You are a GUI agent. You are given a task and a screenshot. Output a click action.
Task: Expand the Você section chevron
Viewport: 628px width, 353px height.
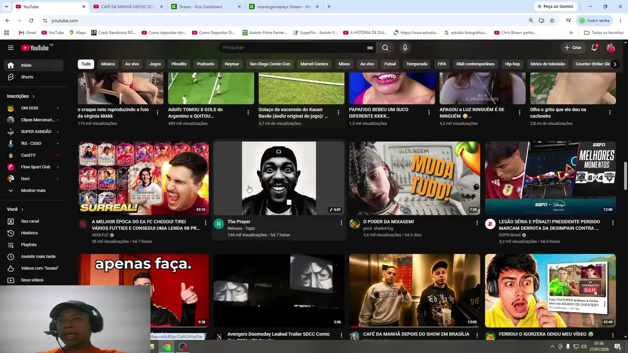(22, 209)
